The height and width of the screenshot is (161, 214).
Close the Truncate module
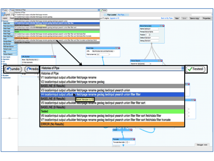(x=134, y=139)
